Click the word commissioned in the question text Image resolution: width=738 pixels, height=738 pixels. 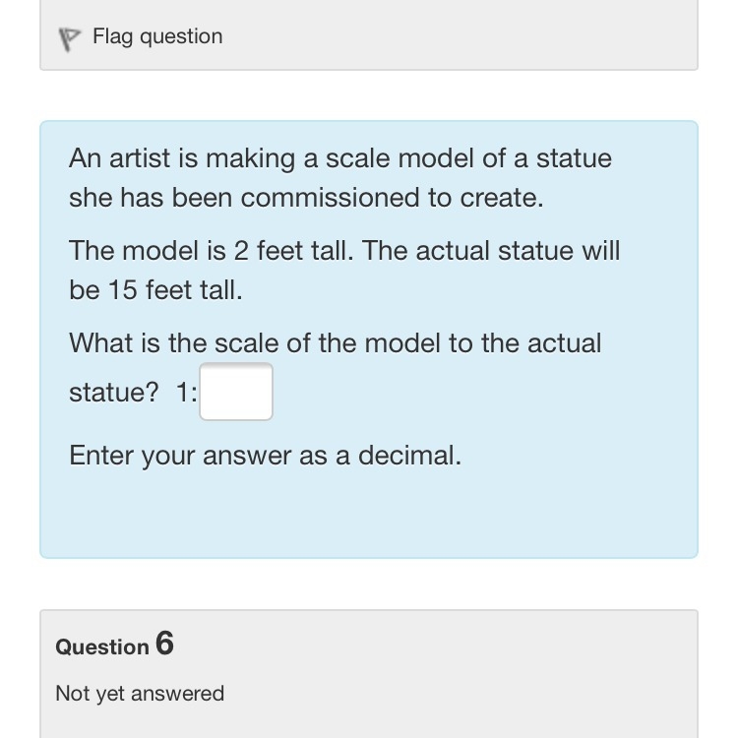[330, 198]
